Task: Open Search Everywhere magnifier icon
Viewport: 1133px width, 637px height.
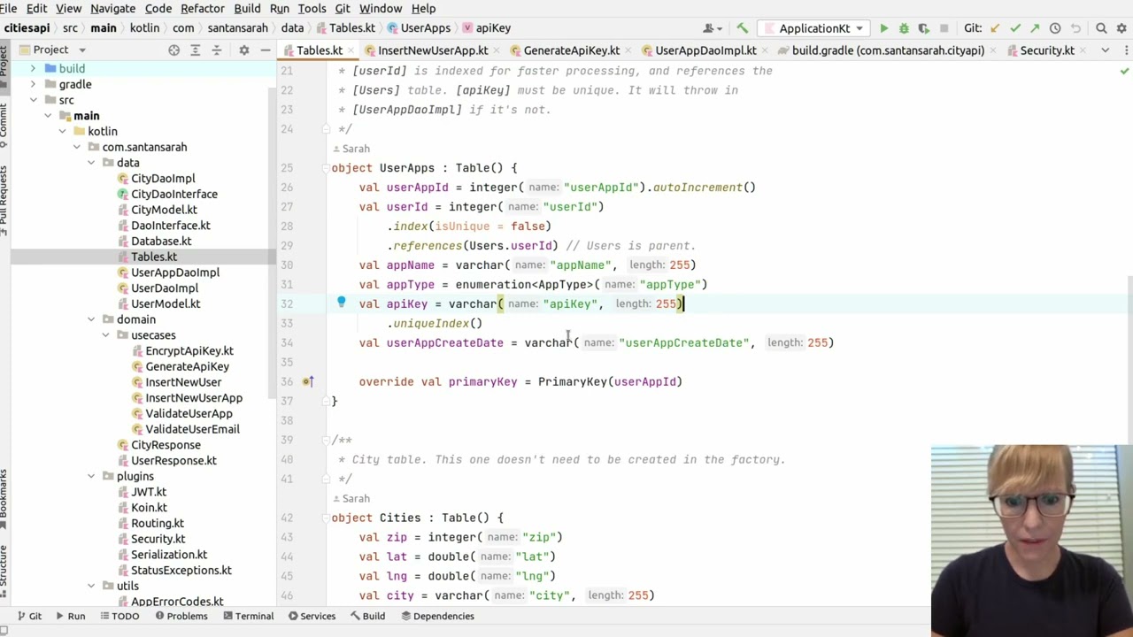Action: [1102, 28]
